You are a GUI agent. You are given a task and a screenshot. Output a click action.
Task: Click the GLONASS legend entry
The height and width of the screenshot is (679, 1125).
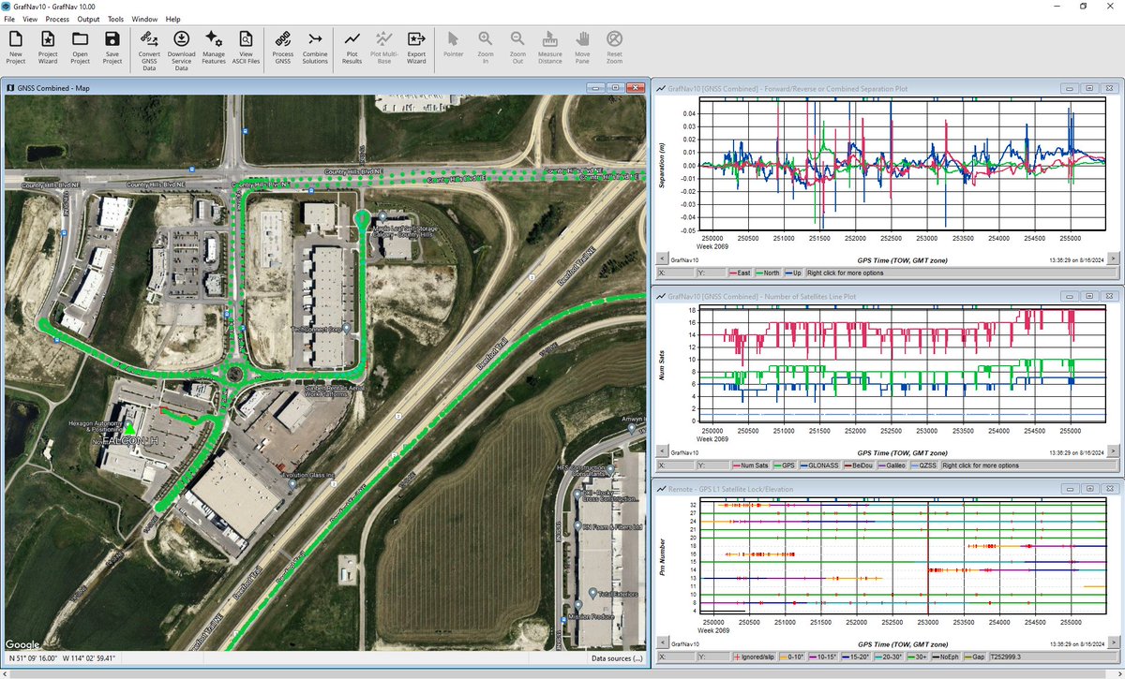818,465
